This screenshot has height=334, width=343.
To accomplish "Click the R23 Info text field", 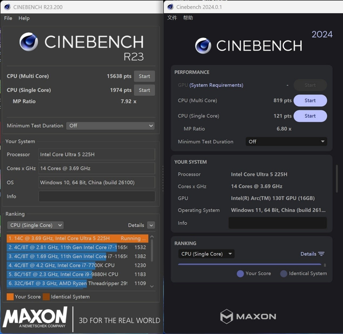I will click(x=97, y=196).
